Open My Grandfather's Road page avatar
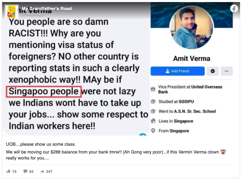The image size is (245, 181). pyautogui.click(x=12, y=11)
